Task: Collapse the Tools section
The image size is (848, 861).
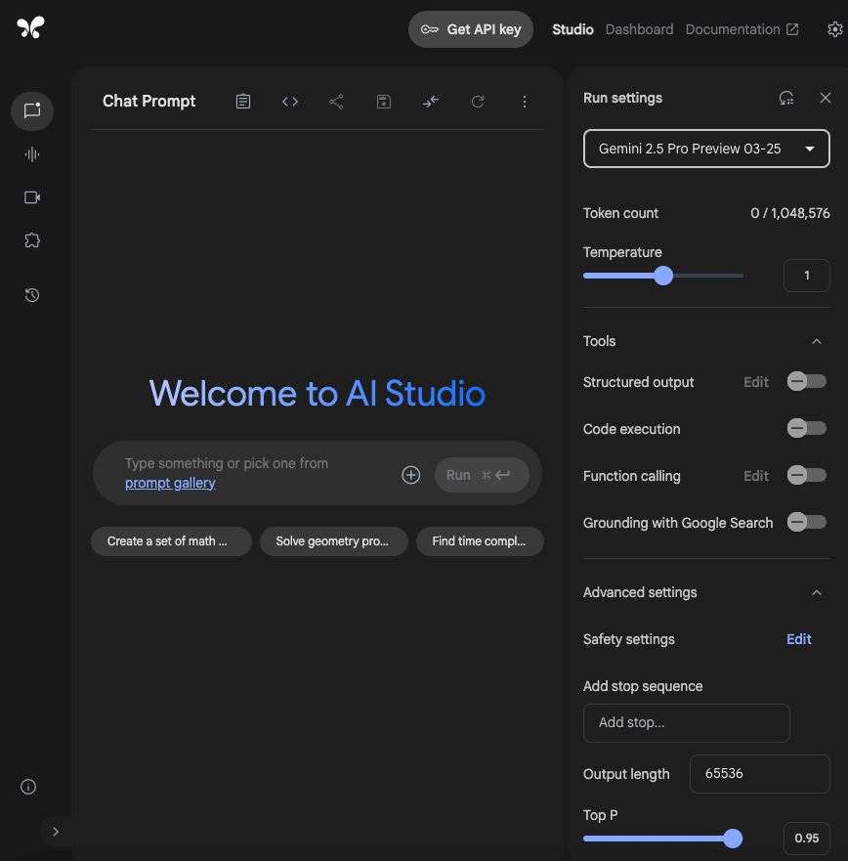Action: [816, 341]
